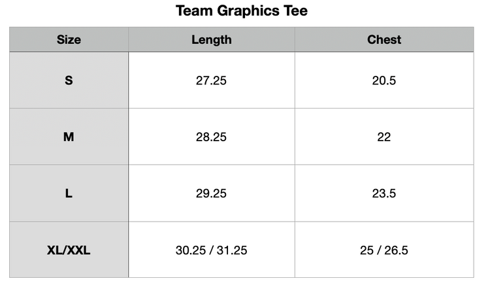Select the Size column header
The width and height of the screenshot is (490, 289).
pyautogui.click(x=69, y=39)
